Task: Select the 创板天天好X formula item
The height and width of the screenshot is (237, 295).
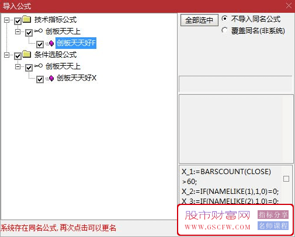Action: (77, 78)
